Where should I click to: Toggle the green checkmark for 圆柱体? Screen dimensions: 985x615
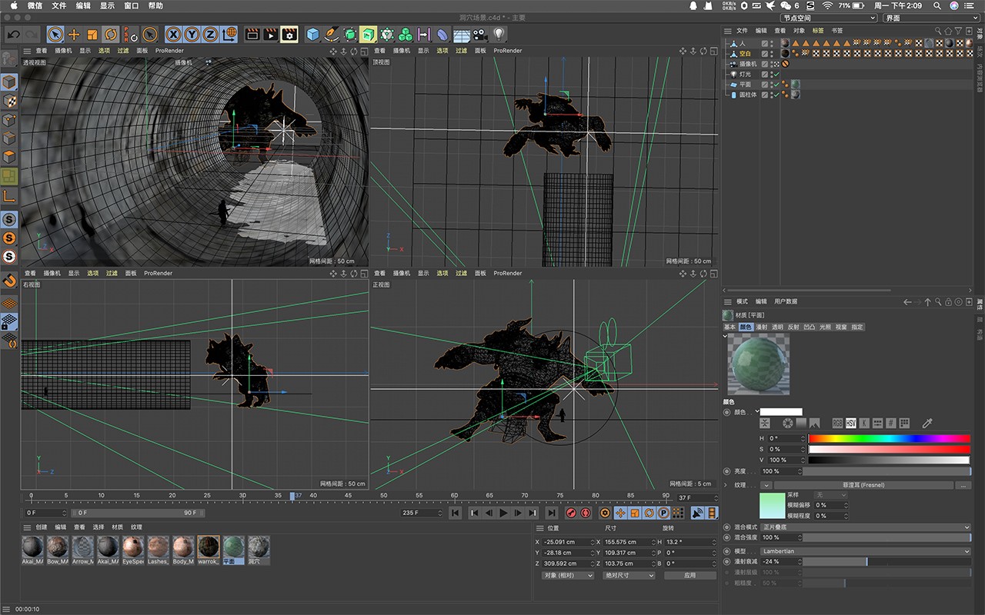(x=776, y=95)
